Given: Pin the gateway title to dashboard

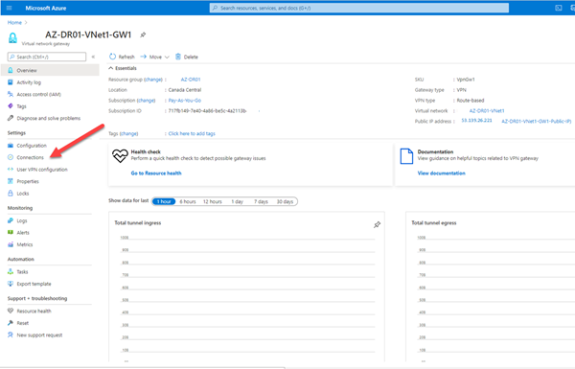Looking at the screenshot, I should [143, 35].
